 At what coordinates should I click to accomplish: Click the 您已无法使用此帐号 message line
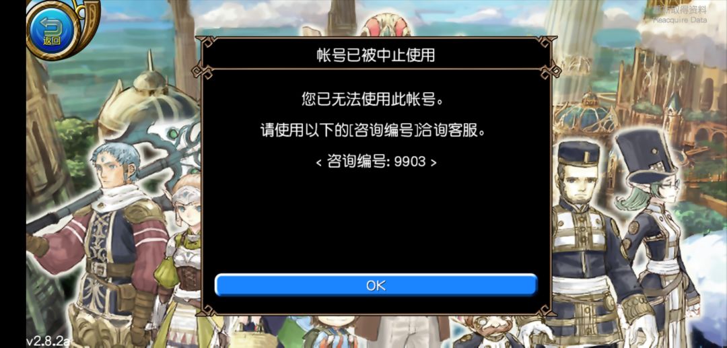[x=376, y=99]
